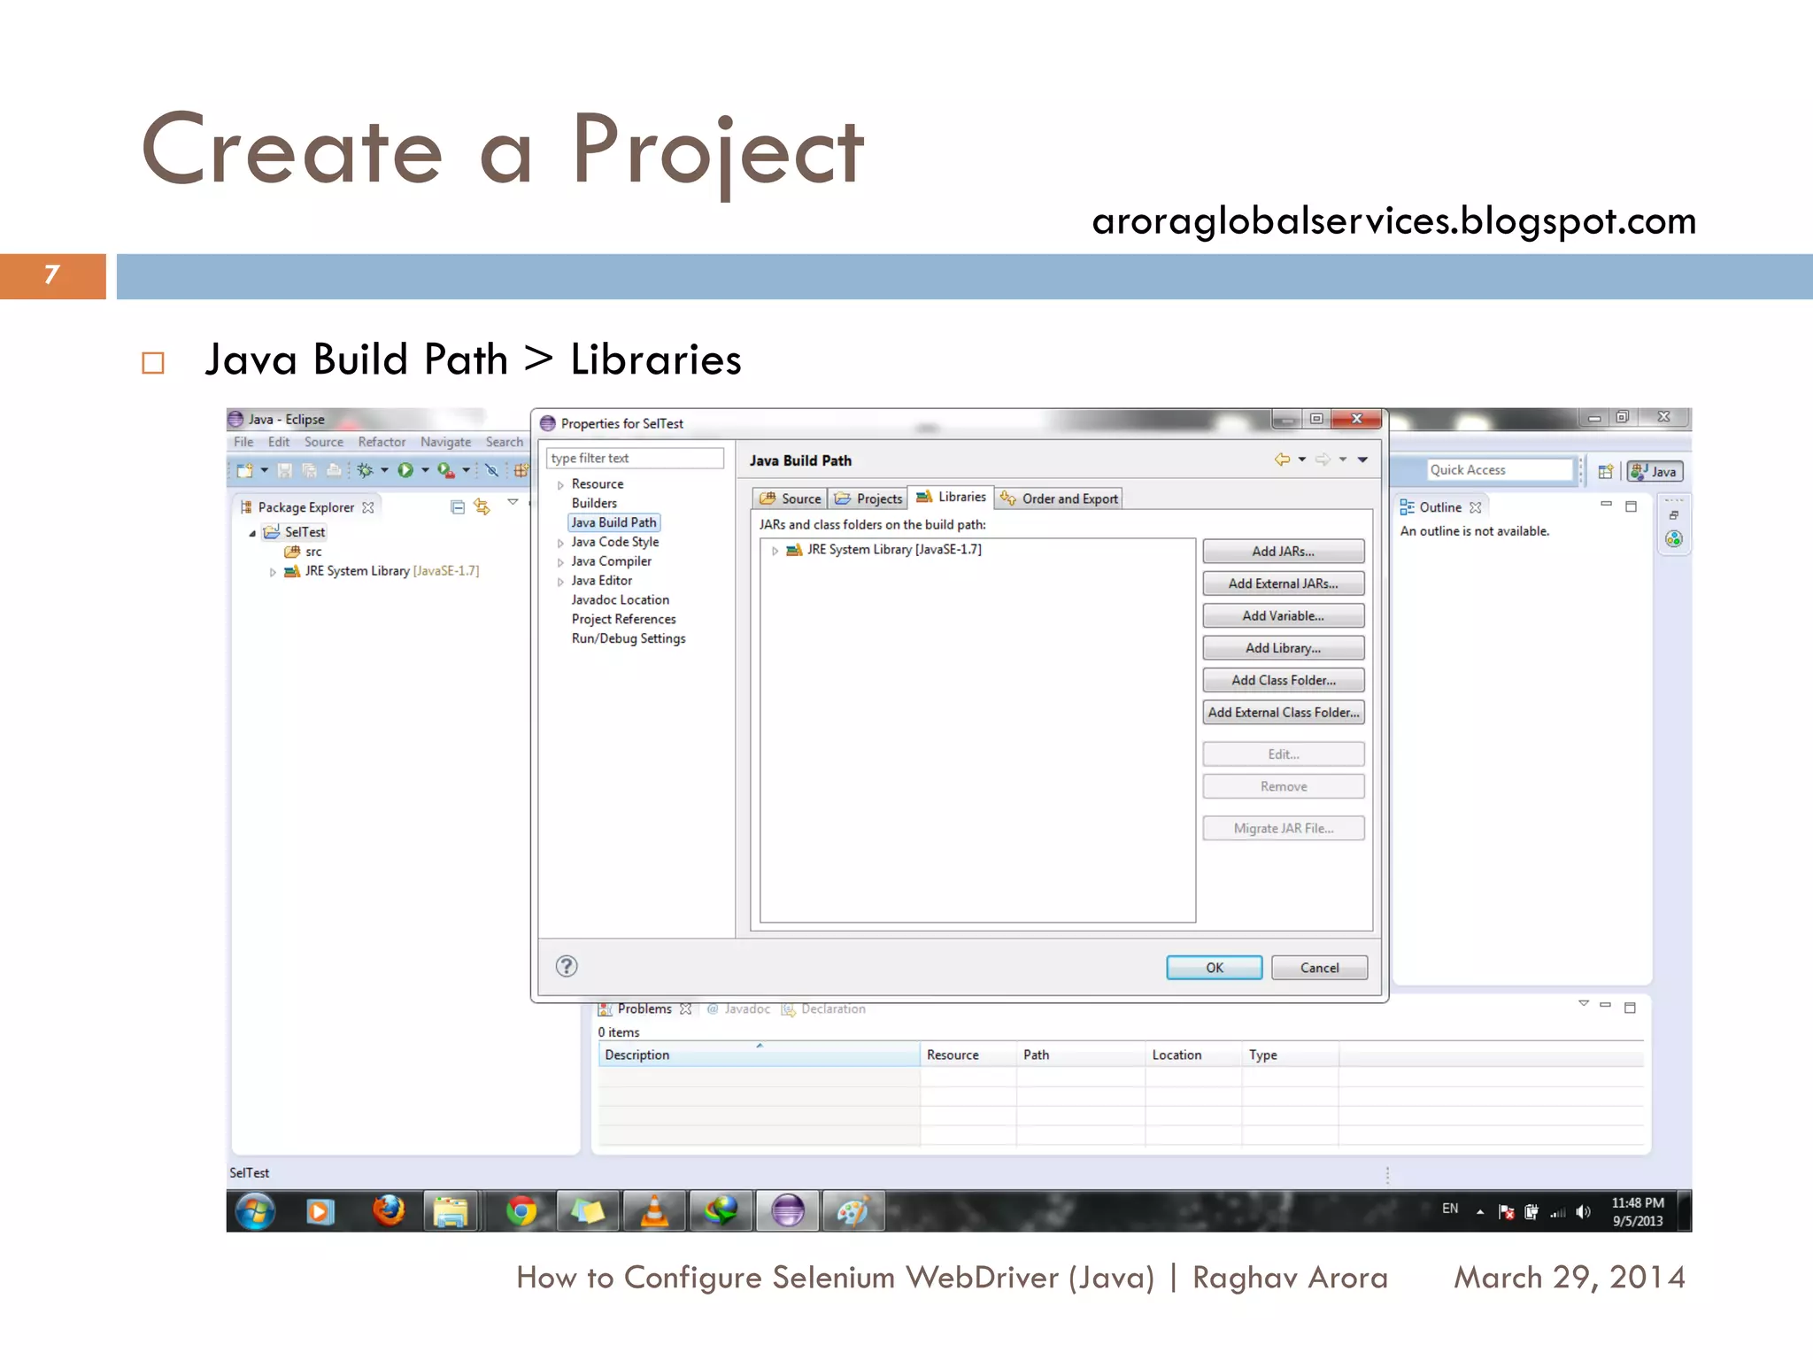Click the Run Last Tool (external tools) icon

pyautogui.click(x=446, y=470)
